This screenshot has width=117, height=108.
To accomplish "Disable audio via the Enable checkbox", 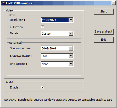I will coord(42,87).
